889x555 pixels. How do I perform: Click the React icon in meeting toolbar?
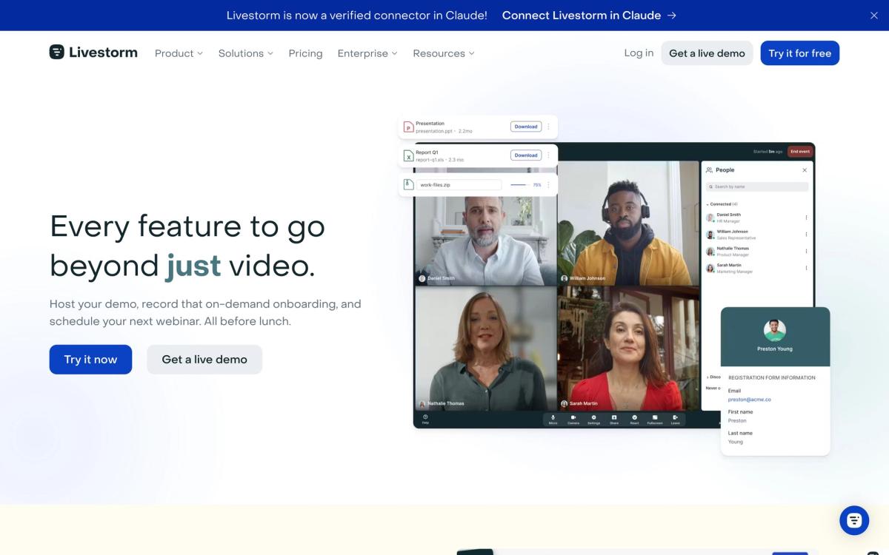tap(634, 419)
